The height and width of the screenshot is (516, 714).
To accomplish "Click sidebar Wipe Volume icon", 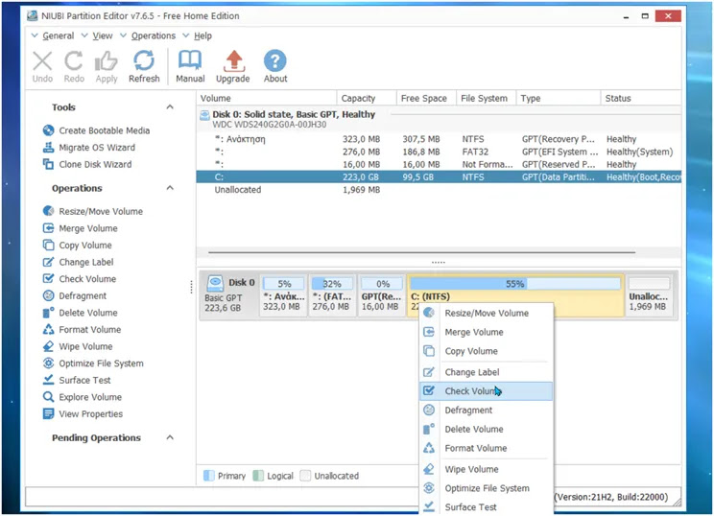I will (48, 346).
